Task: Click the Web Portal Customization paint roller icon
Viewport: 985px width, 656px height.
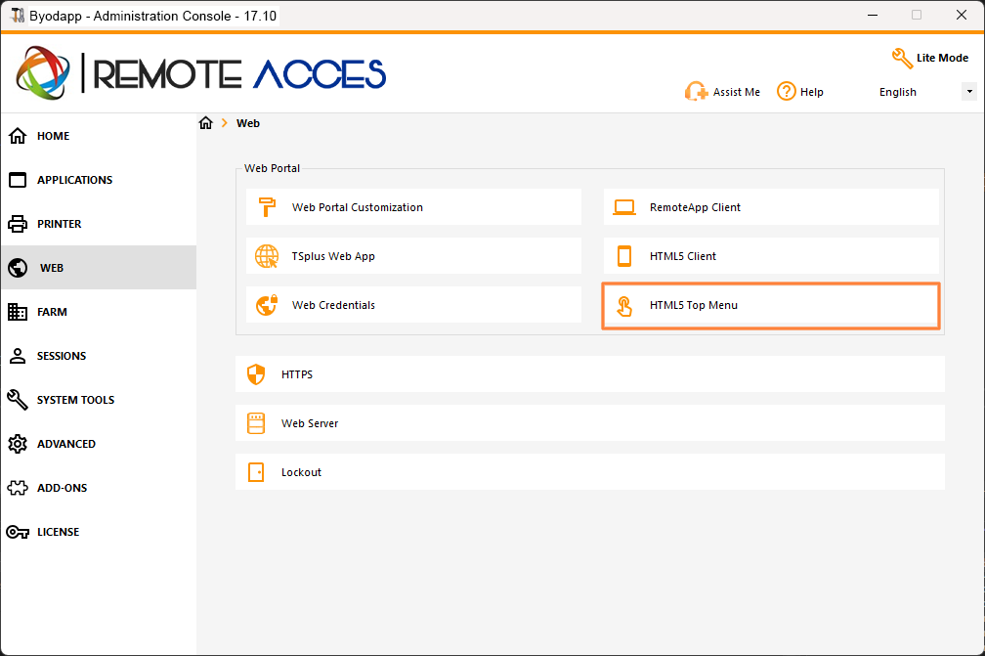Action: 267,206
